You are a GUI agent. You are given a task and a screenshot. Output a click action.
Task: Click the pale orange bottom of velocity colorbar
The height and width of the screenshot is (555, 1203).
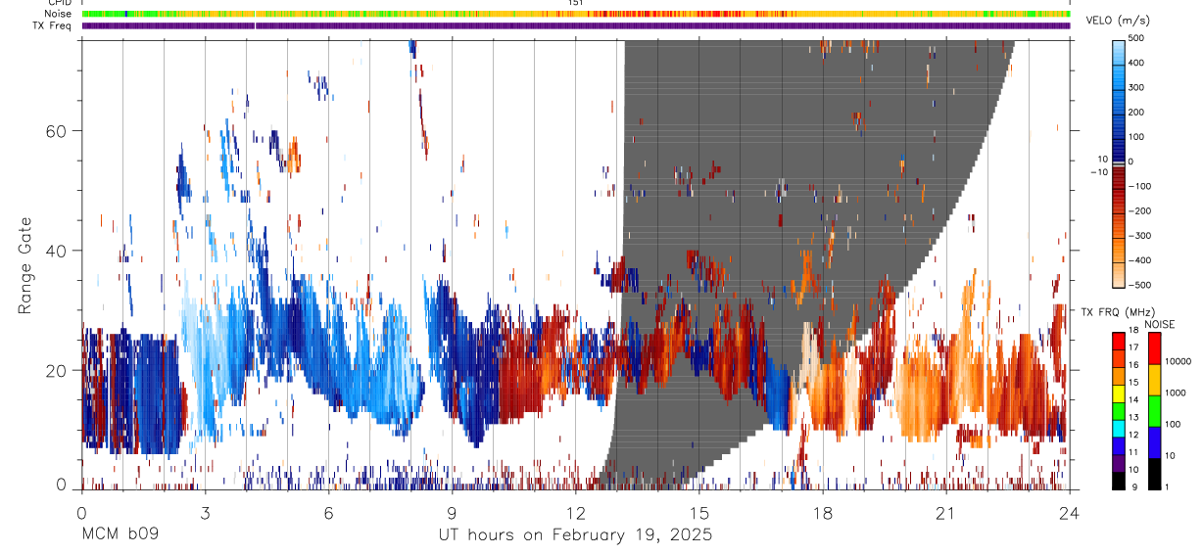point(1118,276)
